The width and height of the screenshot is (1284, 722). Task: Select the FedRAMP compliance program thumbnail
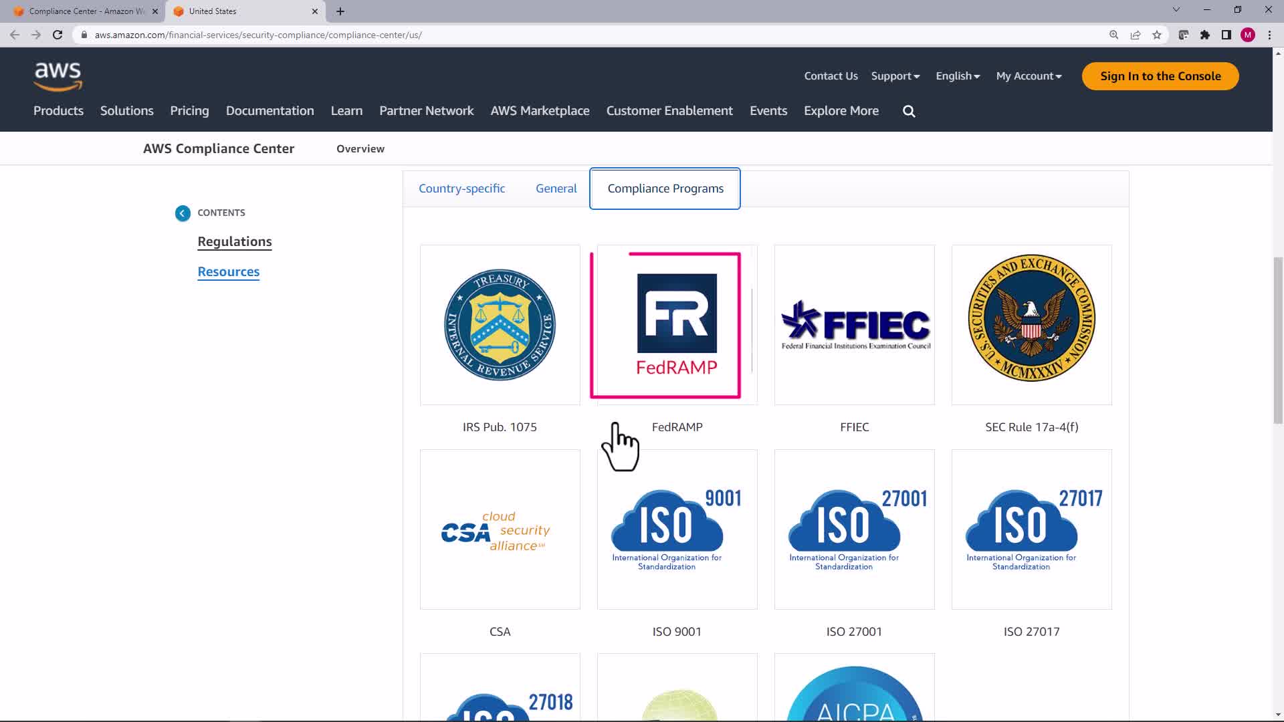tap(677, 325)
